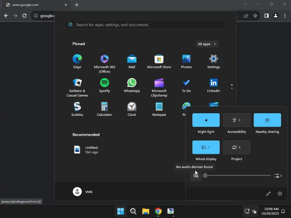Viewport: 291px width, 218px height.
Task: Launch Solitaire & Casual Games
Action: click(77, 87)
